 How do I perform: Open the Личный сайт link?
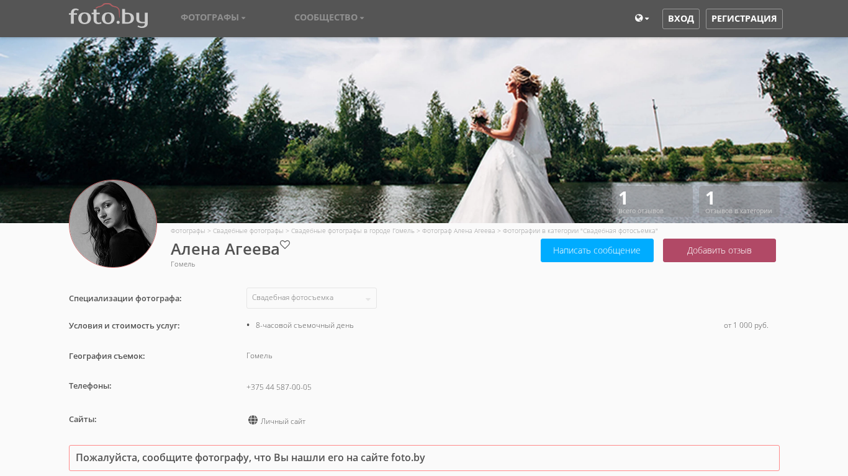[x=283, y=421]
